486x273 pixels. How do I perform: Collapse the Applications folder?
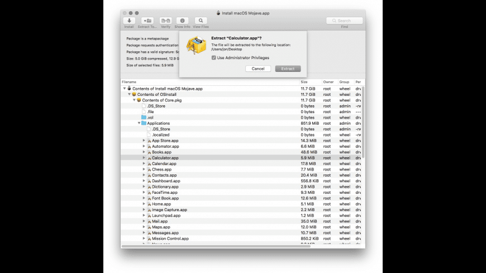click(139, 123)
